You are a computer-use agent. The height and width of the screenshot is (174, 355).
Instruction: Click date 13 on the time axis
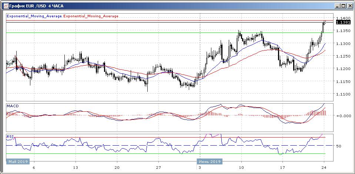pyautogui.click(x=76, y=167)
